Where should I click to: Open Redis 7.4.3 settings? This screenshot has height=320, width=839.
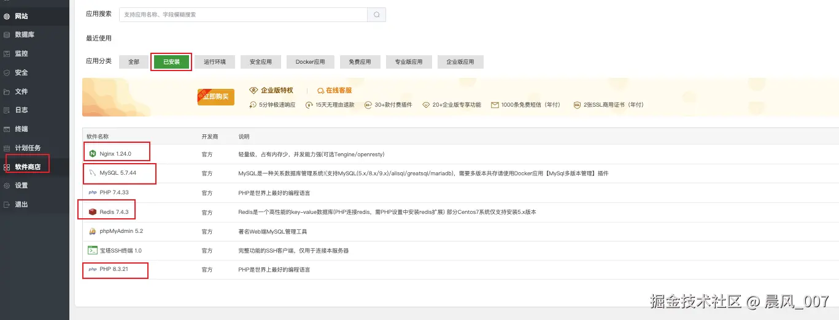[x=114, y=212]
